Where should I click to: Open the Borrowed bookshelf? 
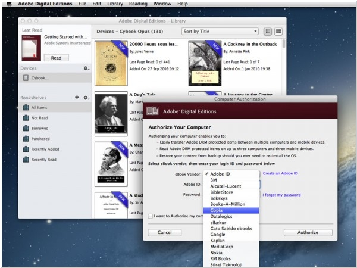click(x=39, y=128)
